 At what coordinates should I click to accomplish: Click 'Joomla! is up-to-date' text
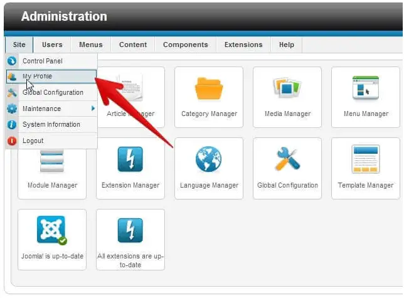[52, 256]
